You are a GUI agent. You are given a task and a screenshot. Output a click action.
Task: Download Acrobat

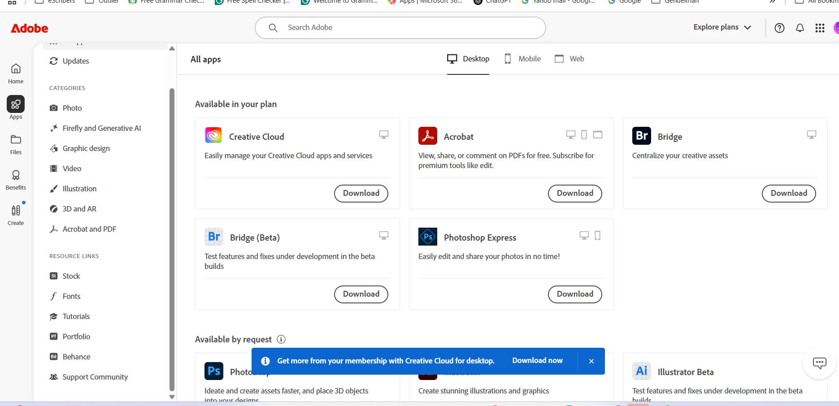pos(575,193)
